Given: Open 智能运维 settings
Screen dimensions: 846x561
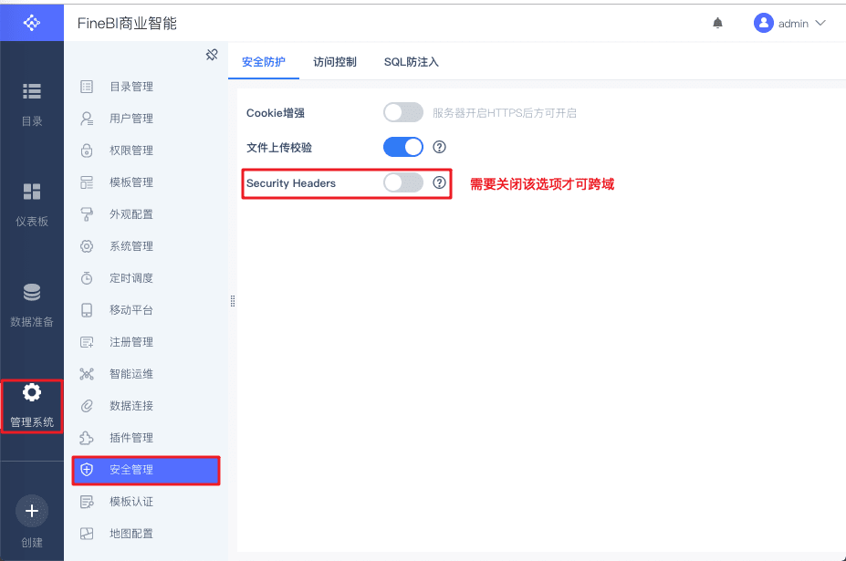Looking at the screenshot, I should point(131,374).
